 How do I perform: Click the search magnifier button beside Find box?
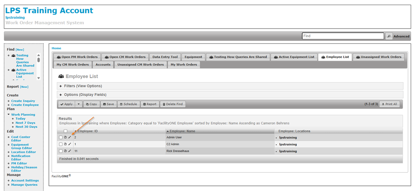(388, 37)
